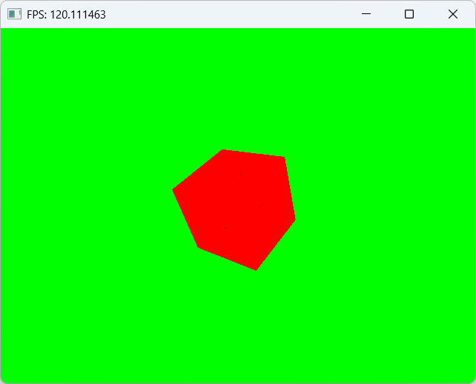The width and height of the screenshot is (476, 384).
Task: Maximize the FPS render window
Action: 409,14
